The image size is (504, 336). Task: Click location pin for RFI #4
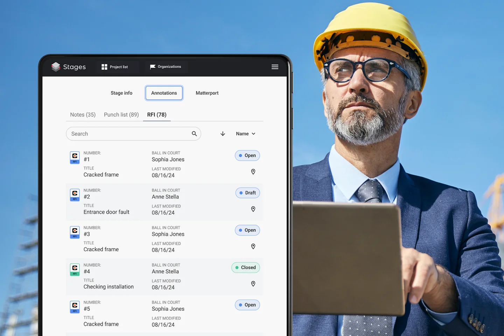tap(253, 284)
